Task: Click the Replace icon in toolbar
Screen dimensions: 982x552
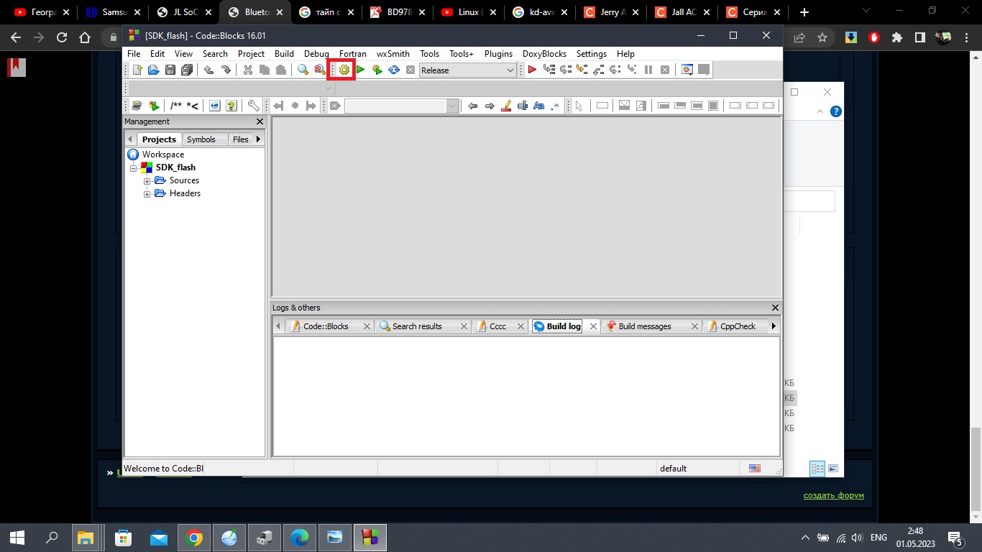Action: click(320, 70)
